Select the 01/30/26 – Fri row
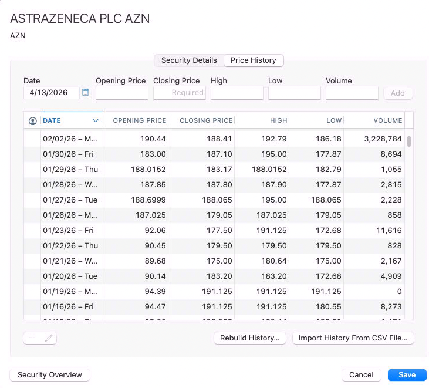429x388 pixels. pos(214,154)
